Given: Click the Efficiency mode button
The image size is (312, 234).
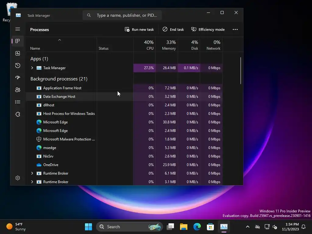Looking at the screenshot, I should coord(208,30).
